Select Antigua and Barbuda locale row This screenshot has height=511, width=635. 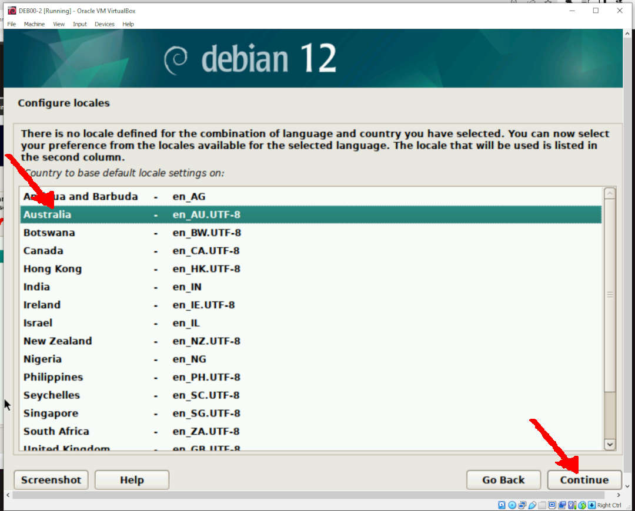click(310, 197)
